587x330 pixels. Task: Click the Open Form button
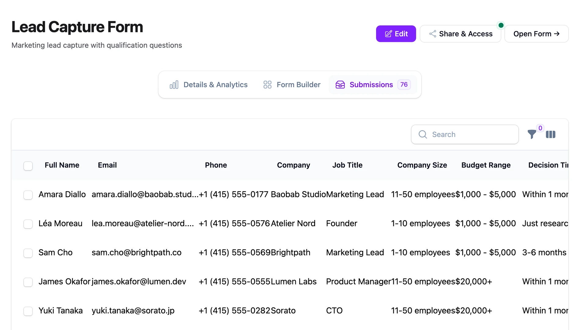click(x=537, y=34)
